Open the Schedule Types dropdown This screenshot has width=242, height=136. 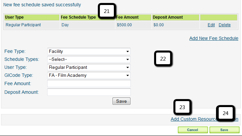coord(89,59)
